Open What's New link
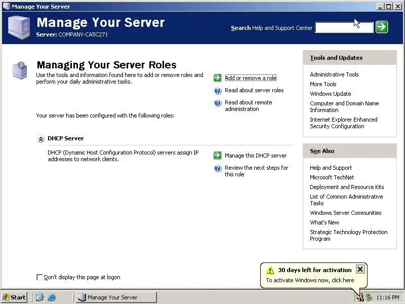The width and height of the screenshot is (405, 304). (324, 222)
